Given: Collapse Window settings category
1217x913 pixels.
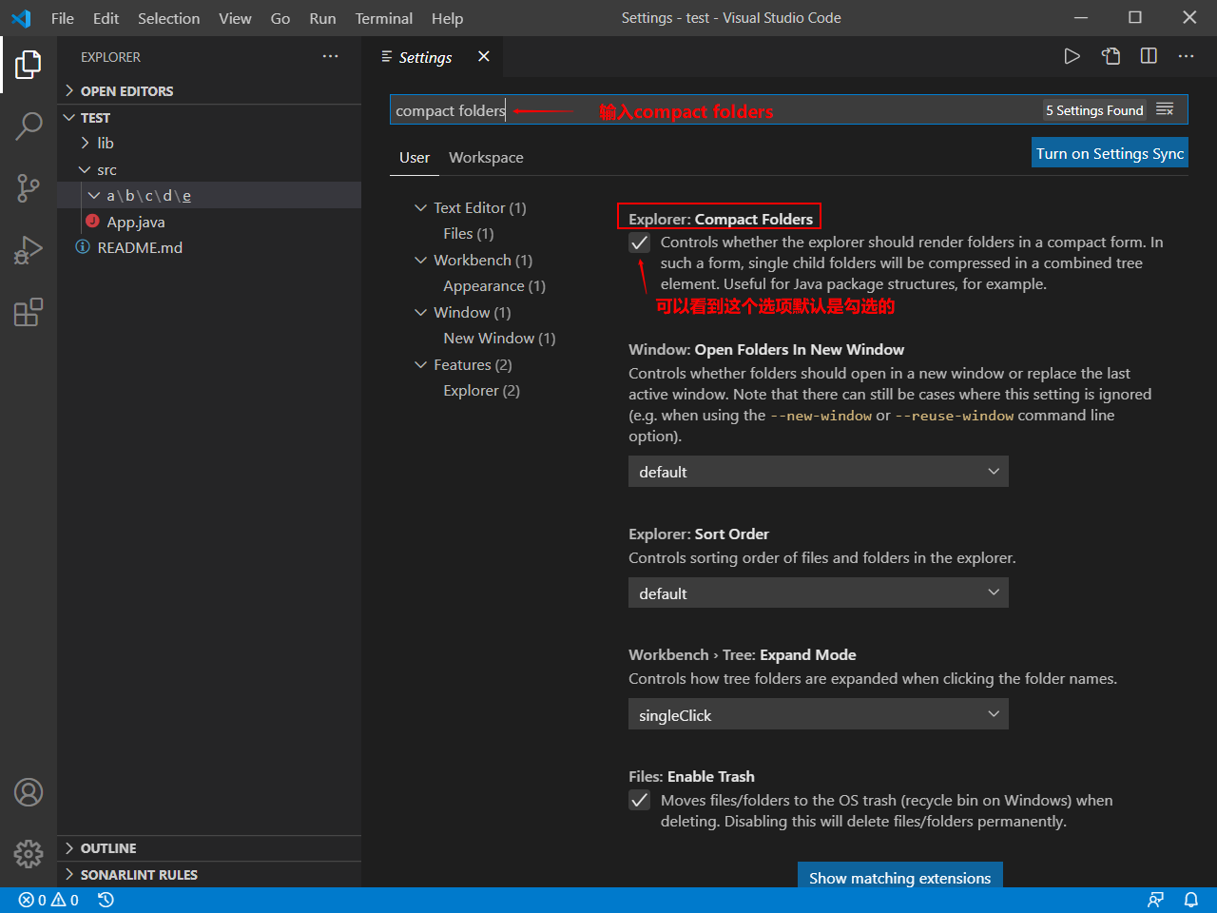Looking at the screenshot, I should point(421,313).
